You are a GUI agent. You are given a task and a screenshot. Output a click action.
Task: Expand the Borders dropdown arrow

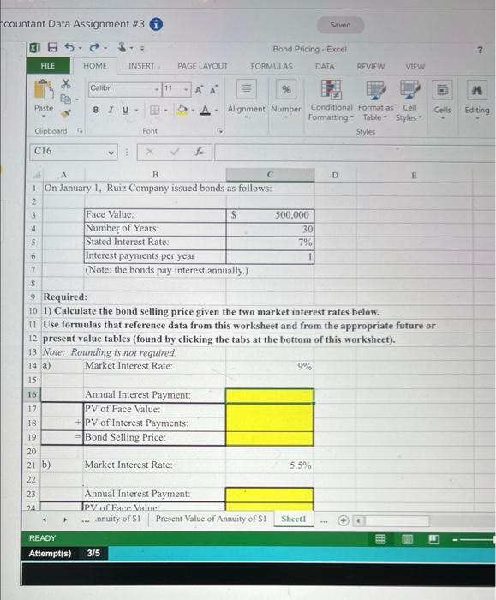pyautogui.click(x=165, y=111)
